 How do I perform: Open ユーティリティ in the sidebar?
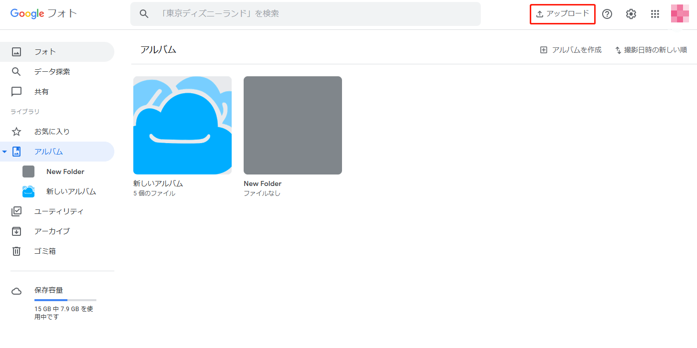coord(57,211)
